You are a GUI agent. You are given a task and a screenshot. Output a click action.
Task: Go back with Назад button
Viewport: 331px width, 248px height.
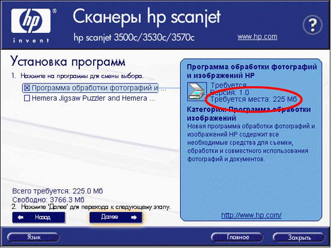pos(39,217)
